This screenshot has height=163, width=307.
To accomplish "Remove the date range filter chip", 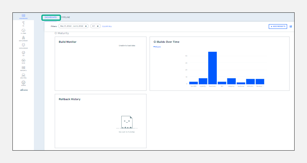I will point(86,26).
